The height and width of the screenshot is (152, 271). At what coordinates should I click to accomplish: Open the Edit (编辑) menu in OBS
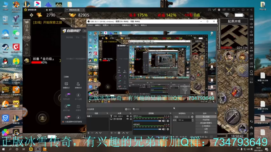(x=98, y=25)
